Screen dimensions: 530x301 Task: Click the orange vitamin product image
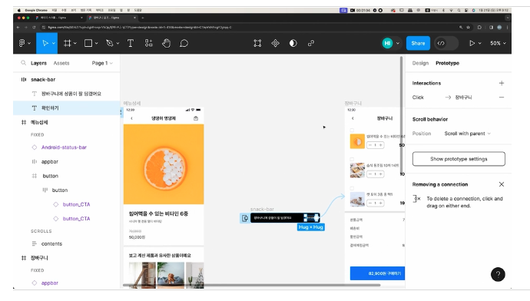click(164, 164)
